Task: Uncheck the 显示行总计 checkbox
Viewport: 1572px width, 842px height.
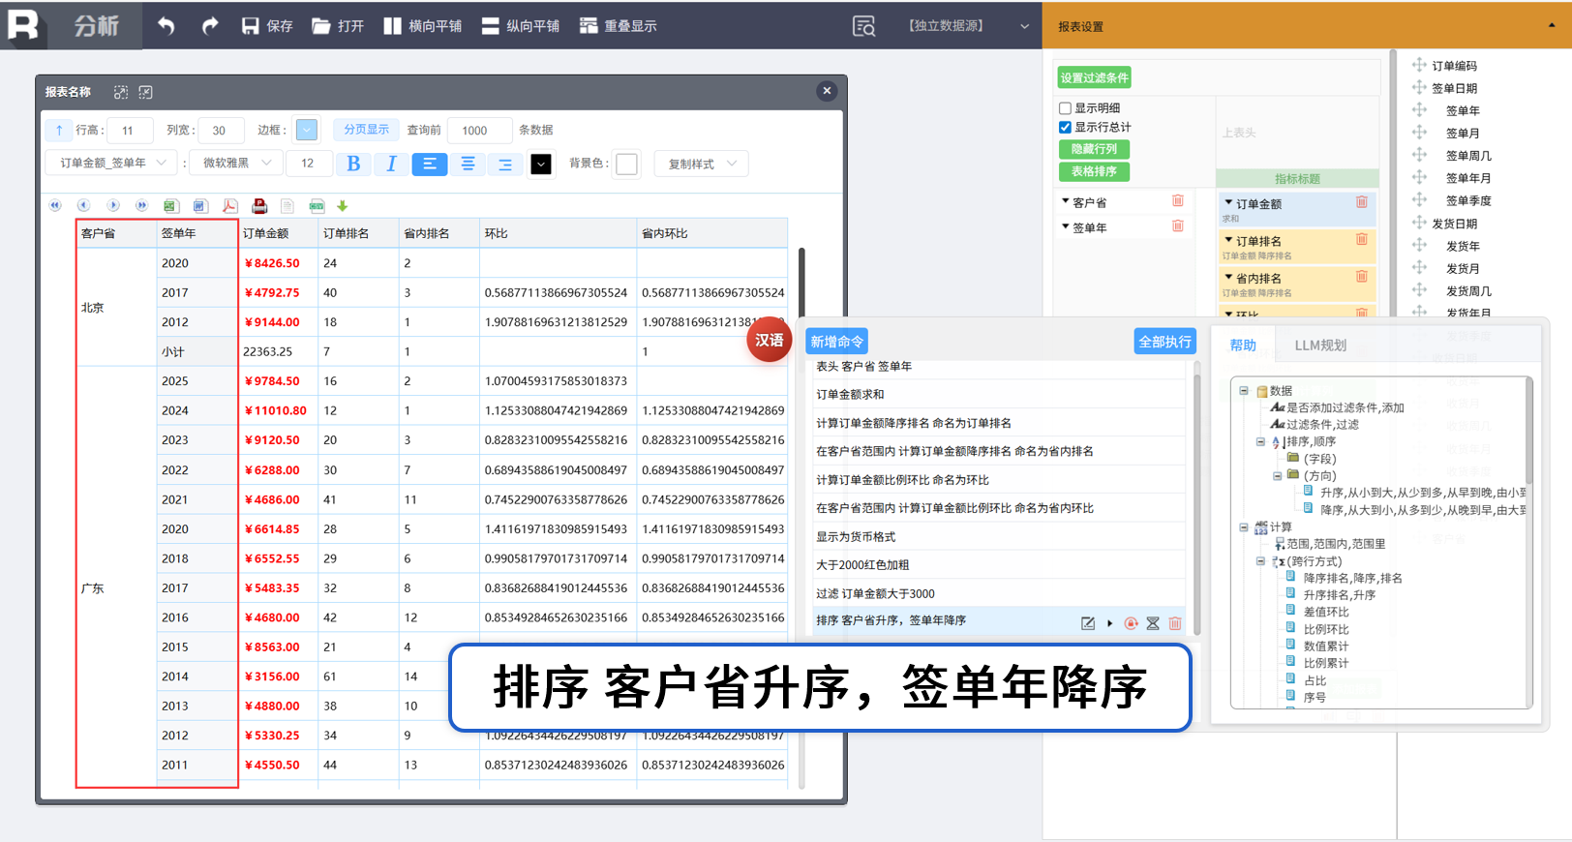Action: point(1065,127)
